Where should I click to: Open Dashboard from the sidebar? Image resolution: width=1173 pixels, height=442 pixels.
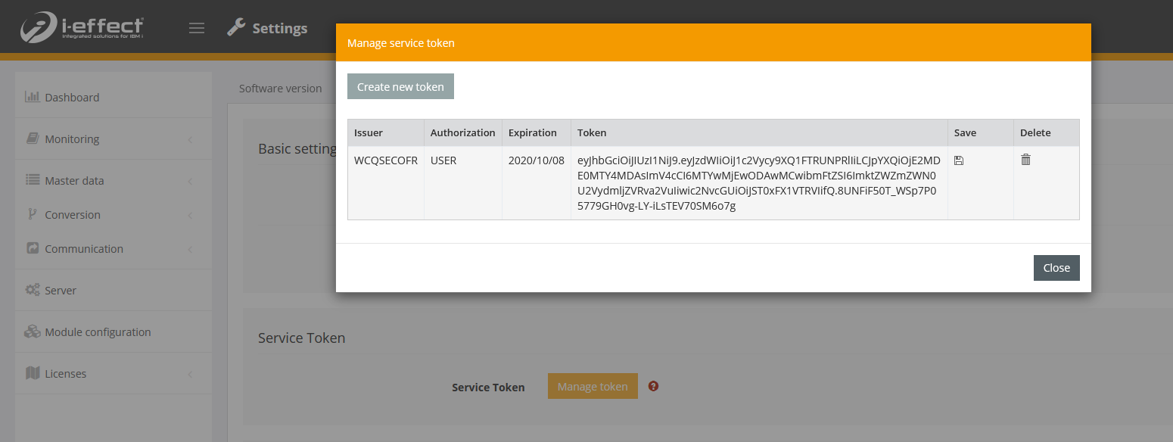tap(72, 98)
